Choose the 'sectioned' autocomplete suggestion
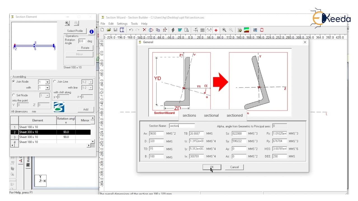This screenshot has width=358, height=201. click(235, 115)
